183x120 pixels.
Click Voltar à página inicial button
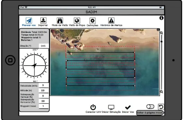pos(150,113)
